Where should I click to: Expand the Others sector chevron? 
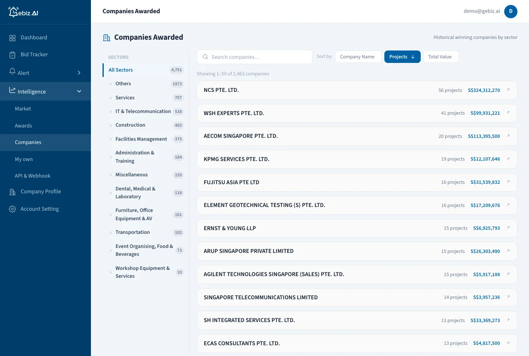click(111, 84)
